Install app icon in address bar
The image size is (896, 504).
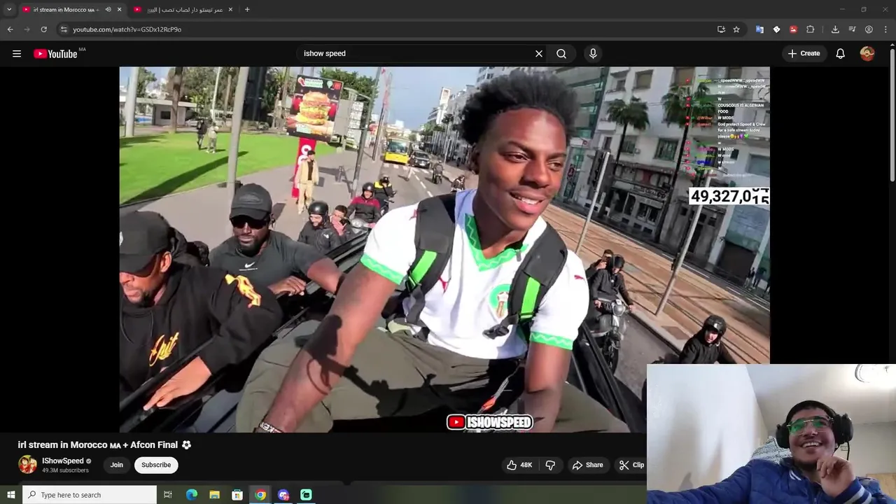tap(721, 29)
